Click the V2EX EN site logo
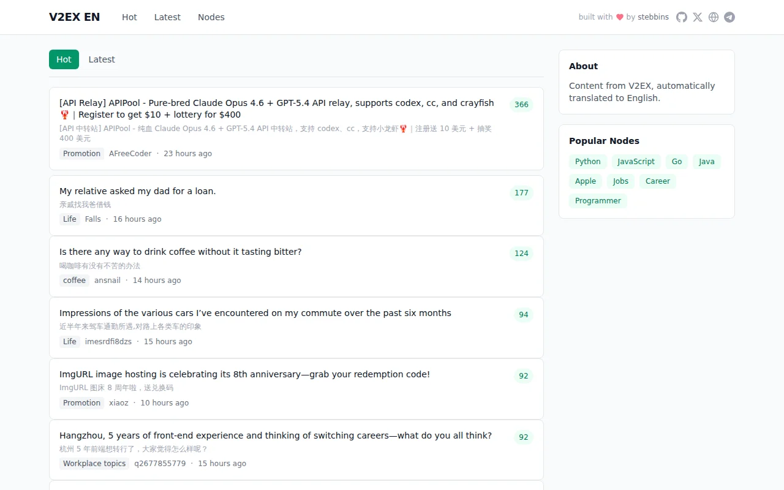 click(x=75, y=17)
